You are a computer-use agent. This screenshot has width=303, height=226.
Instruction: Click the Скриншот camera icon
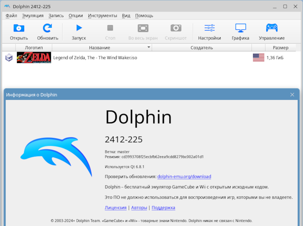click(176, 28)
